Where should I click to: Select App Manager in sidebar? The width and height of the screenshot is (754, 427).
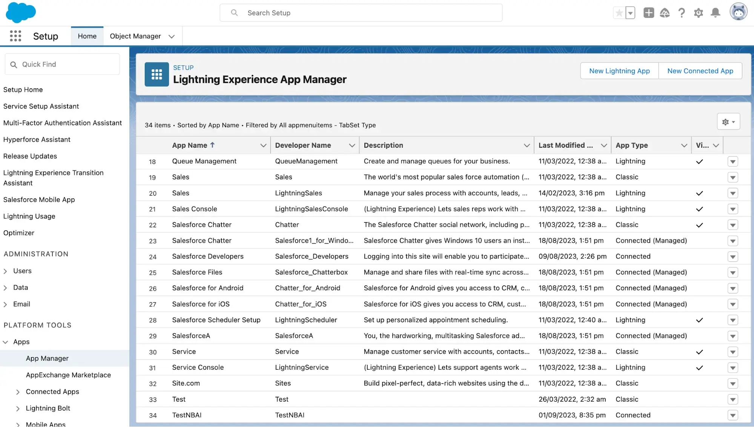tap(47, 358)
